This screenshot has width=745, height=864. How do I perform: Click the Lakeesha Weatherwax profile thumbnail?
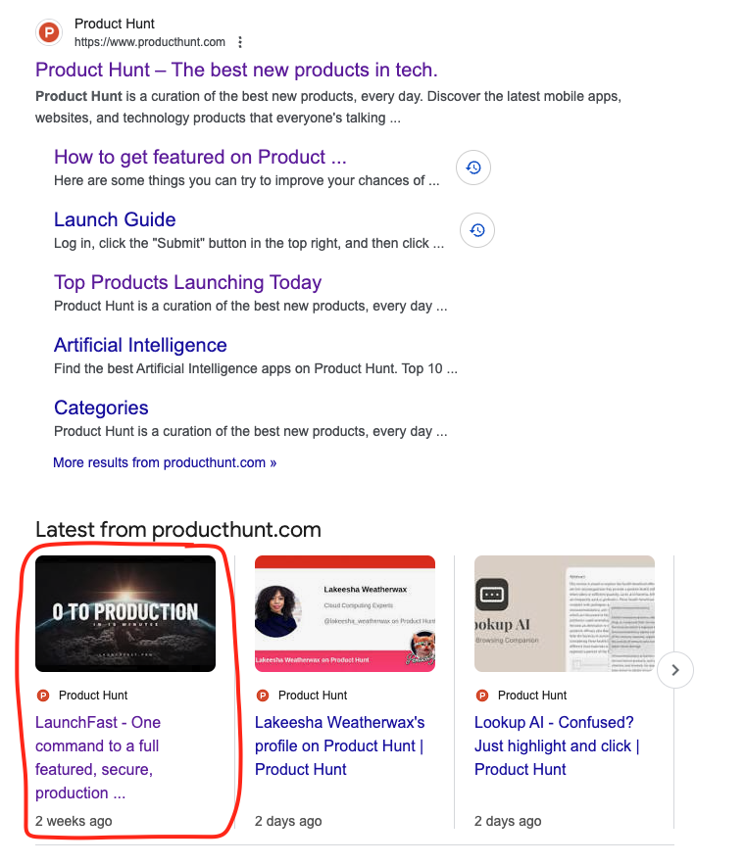(x=345, y=614)
